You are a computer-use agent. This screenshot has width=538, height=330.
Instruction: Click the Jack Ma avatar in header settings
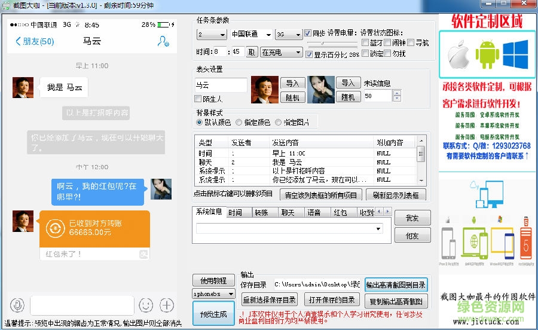(265, 90)
